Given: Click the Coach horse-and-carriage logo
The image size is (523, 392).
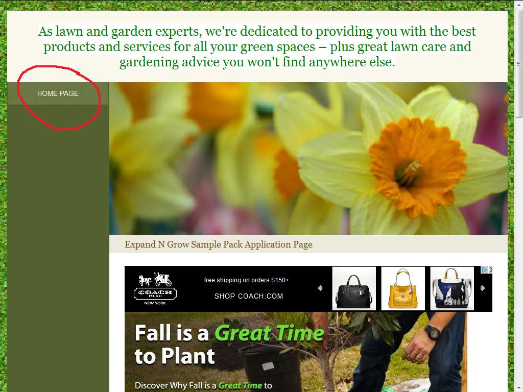Looking at the screenshot, I should (155, 288).
